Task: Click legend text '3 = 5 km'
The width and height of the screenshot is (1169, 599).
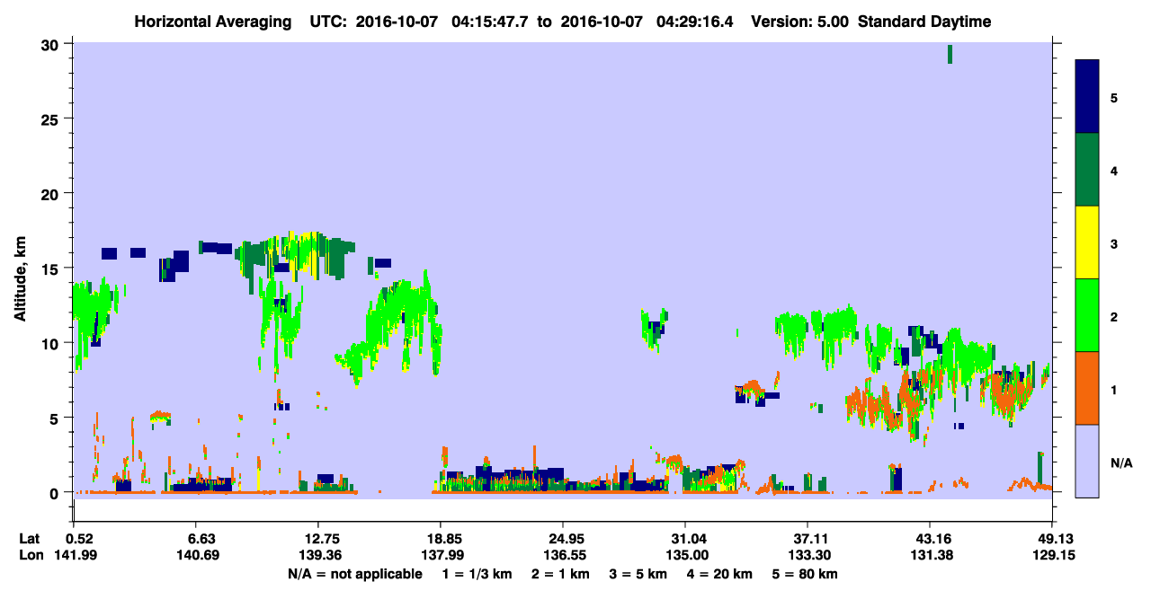Action: pyautogui.click(x=638, y=574)
